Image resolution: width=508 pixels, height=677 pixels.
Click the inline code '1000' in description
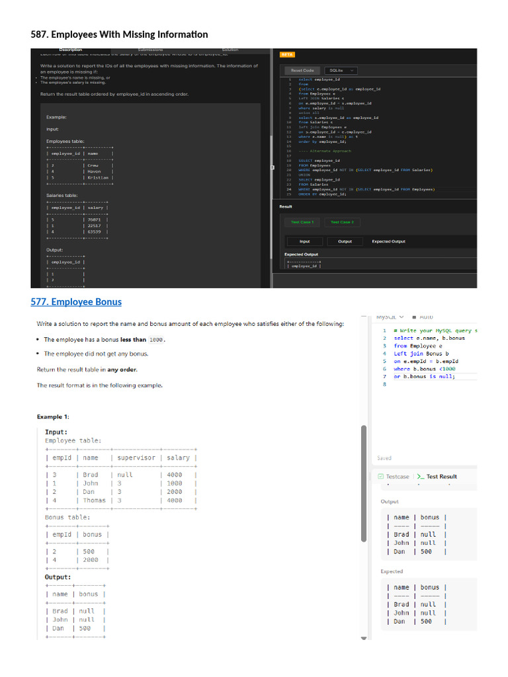click(x=156, y=340)
